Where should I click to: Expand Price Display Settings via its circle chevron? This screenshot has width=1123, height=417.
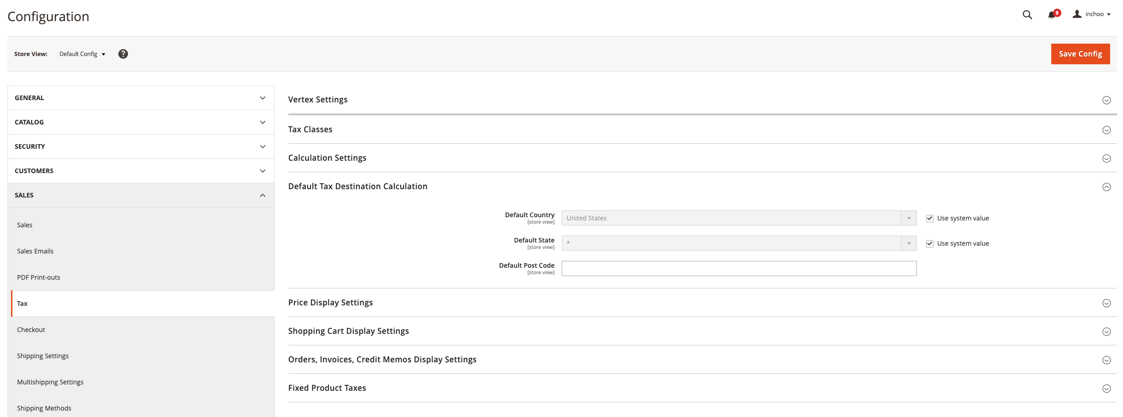[1106, 303]
